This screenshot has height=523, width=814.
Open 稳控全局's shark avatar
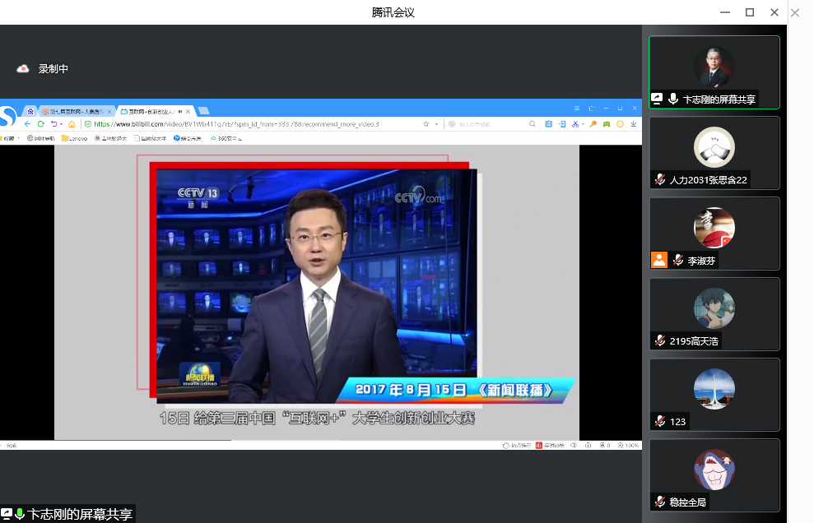714,470
